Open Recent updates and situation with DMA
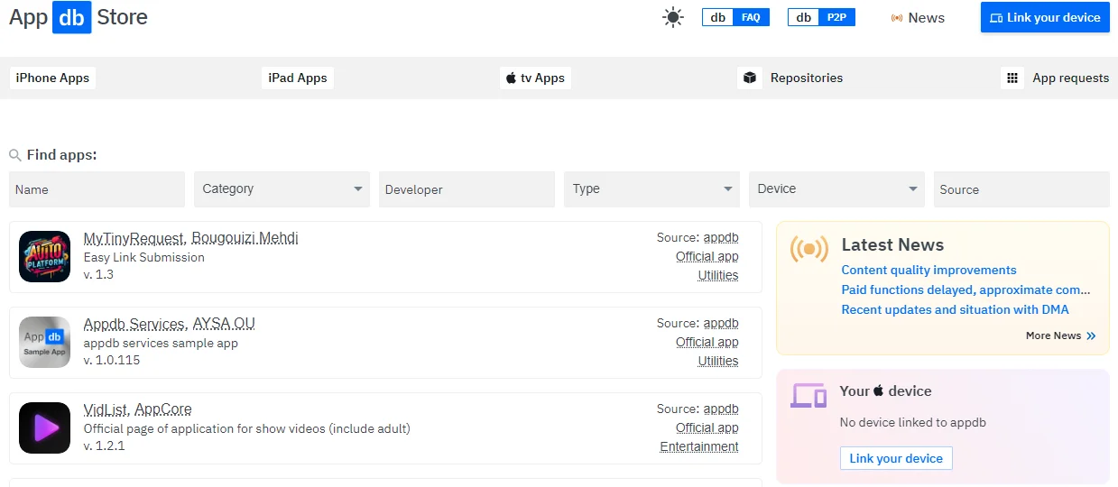 click(x=955, y=309)
